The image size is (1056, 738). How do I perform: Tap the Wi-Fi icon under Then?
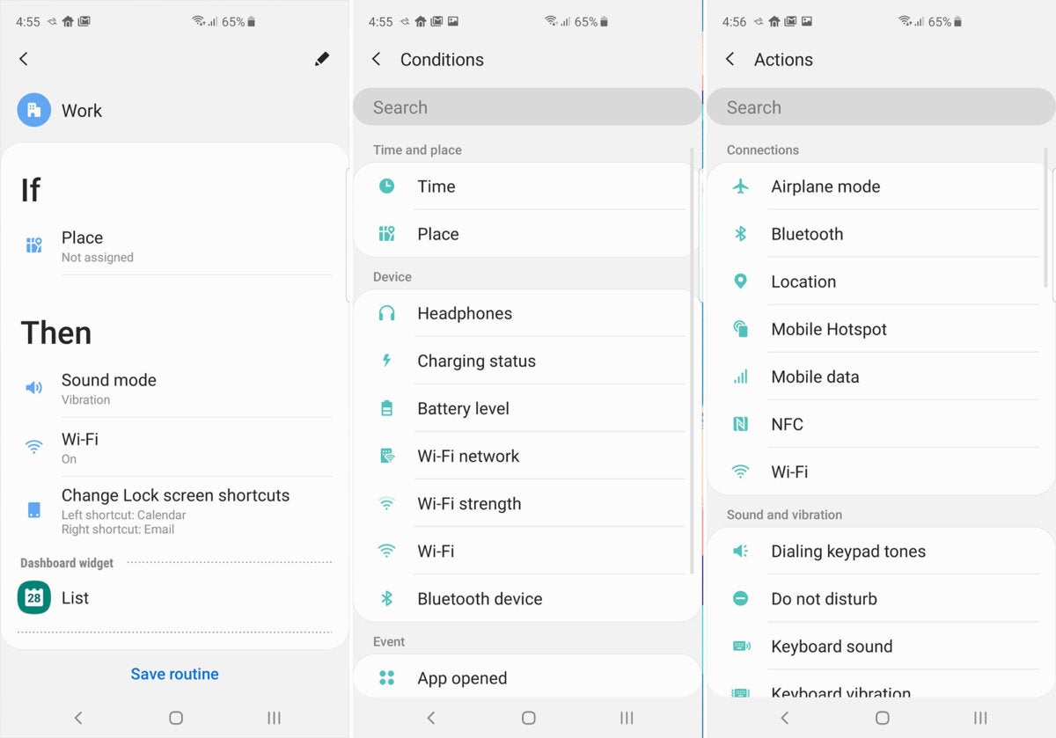click(x=33, y=447)
